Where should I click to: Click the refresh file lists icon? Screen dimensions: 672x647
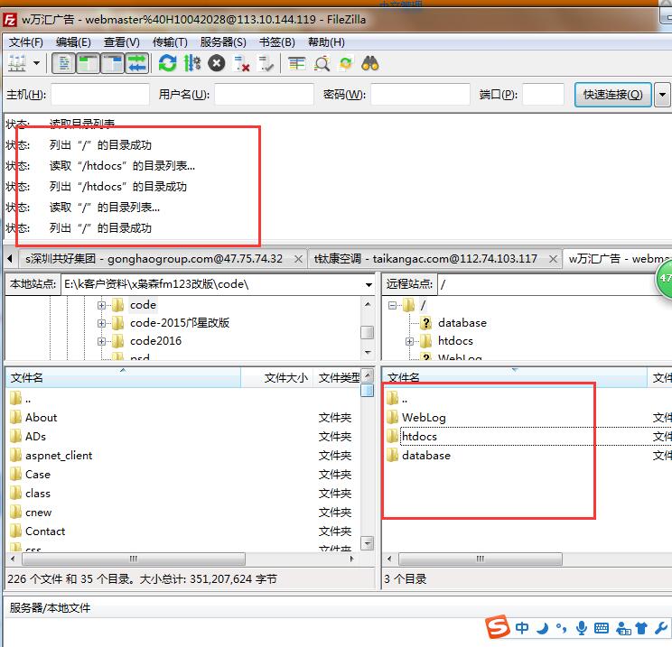[x=167, y=63]
